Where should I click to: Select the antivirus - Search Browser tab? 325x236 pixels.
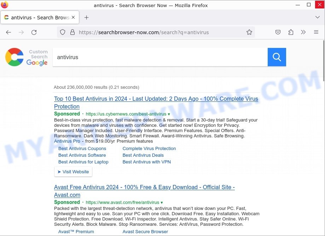tap(40, 17)
